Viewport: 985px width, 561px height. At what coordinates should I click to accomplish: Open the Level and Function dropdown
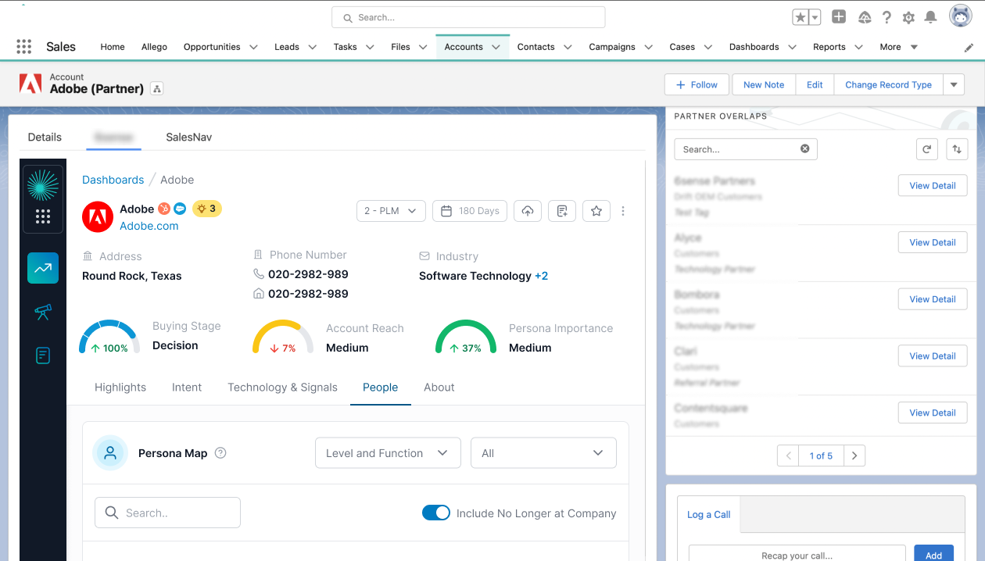pos(388,453)
